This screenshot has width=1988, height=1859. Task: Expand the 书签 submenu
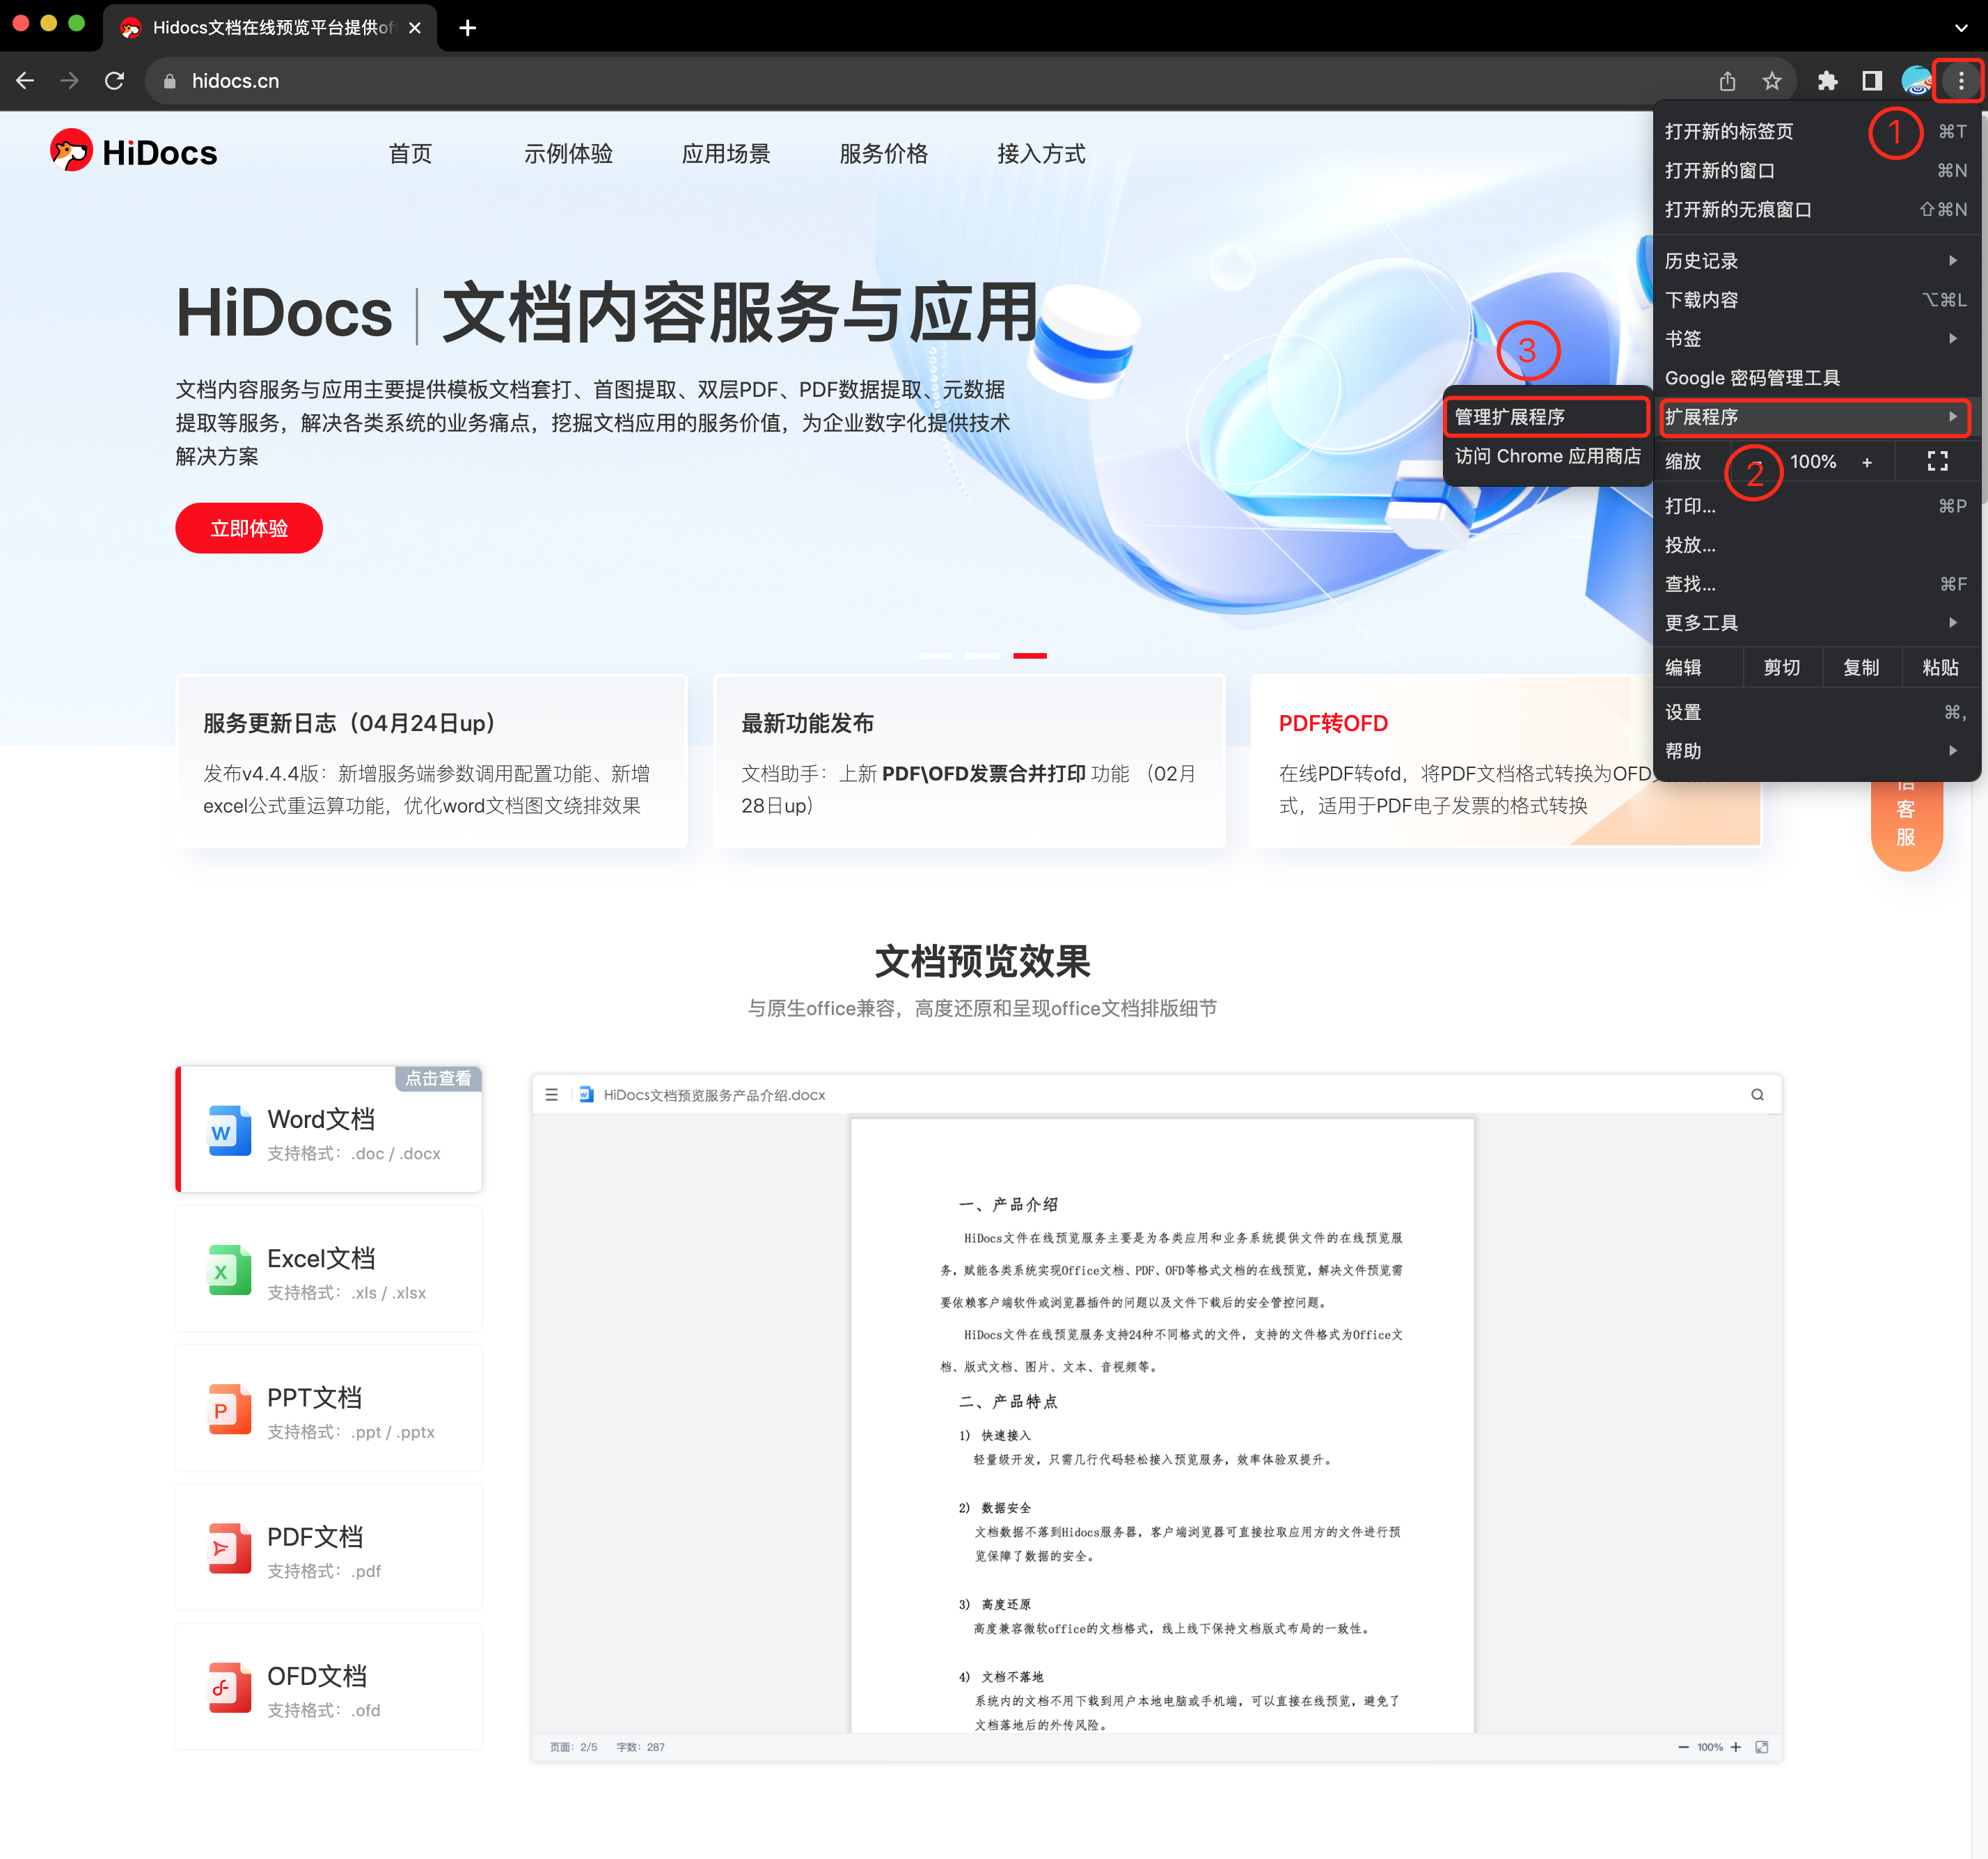1816,339
